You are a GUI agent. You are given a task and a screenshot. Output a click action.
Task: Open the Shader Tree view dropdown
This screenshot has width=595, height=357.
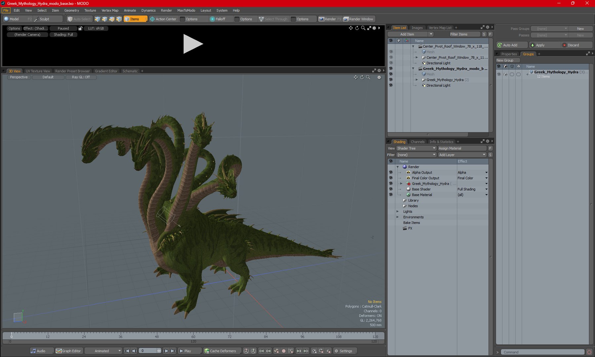tap(416, 148)
